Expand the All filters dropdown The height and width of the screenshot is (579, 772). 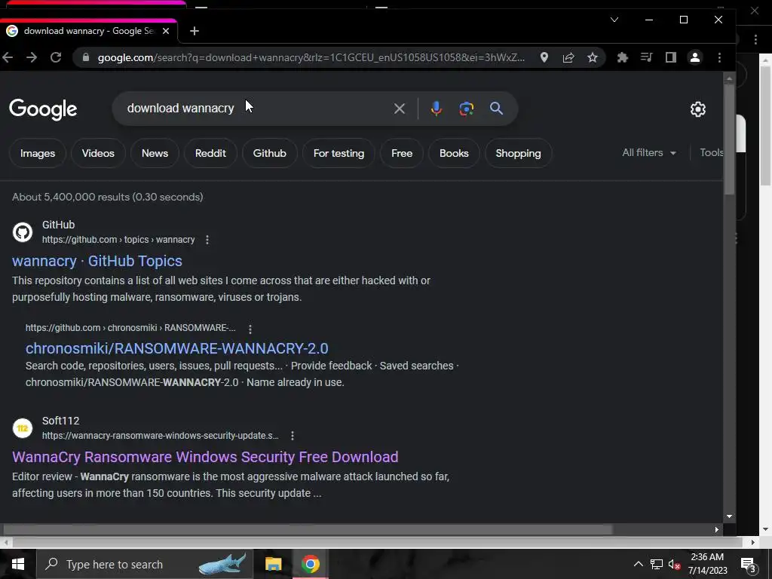coord(649,152)
